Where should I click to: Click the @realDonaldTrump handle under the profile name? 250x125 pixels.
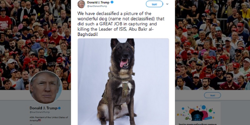(x=39, y=112)
